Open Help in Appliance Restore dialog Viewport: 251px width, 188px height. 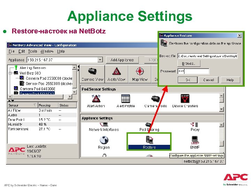[230, 80]
